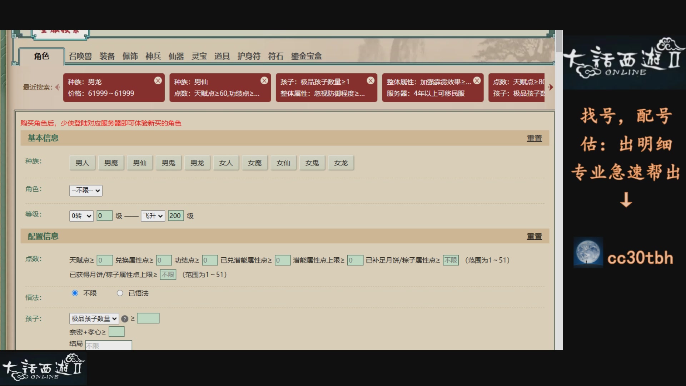The width and height of the screenshot is (686, 386).
Task: Select 已悟法 radio option
Action: click(x=120, y=293)
